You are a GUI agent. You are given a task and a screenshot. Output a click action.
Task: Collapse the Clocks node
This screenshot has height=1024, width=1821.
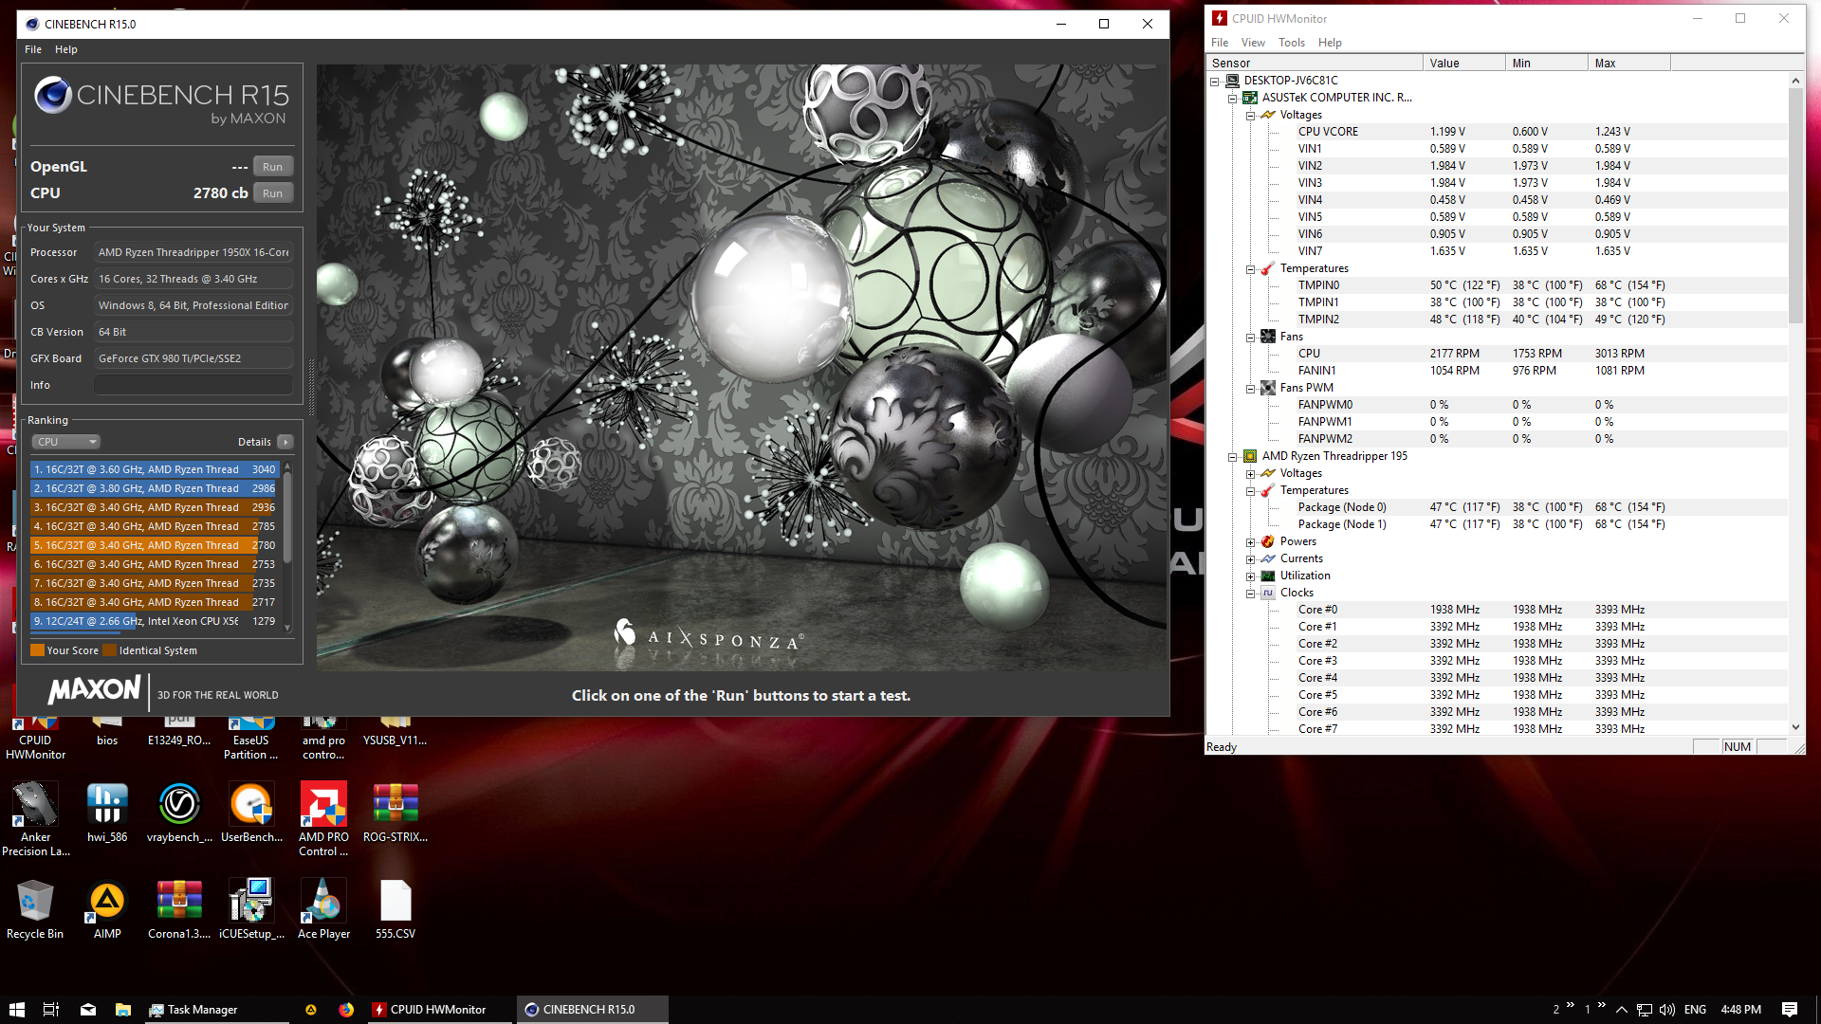tap(1251, 594)
